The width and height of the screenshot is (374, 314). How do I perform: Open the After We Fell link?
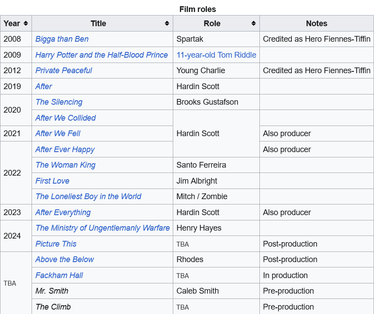coord(58,133)
